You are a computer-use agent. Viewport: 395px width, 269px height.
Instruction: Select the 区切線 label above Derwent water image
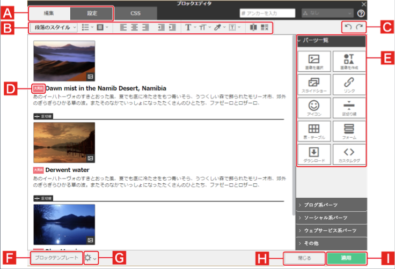tap(43, 116)
